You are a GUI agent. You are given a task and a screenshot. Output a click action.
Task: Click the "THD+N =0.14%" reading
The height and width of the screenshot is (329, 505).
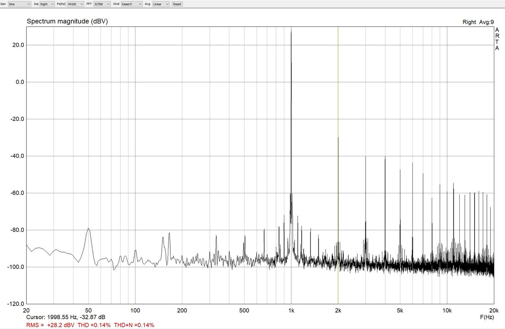pos(134,325)
